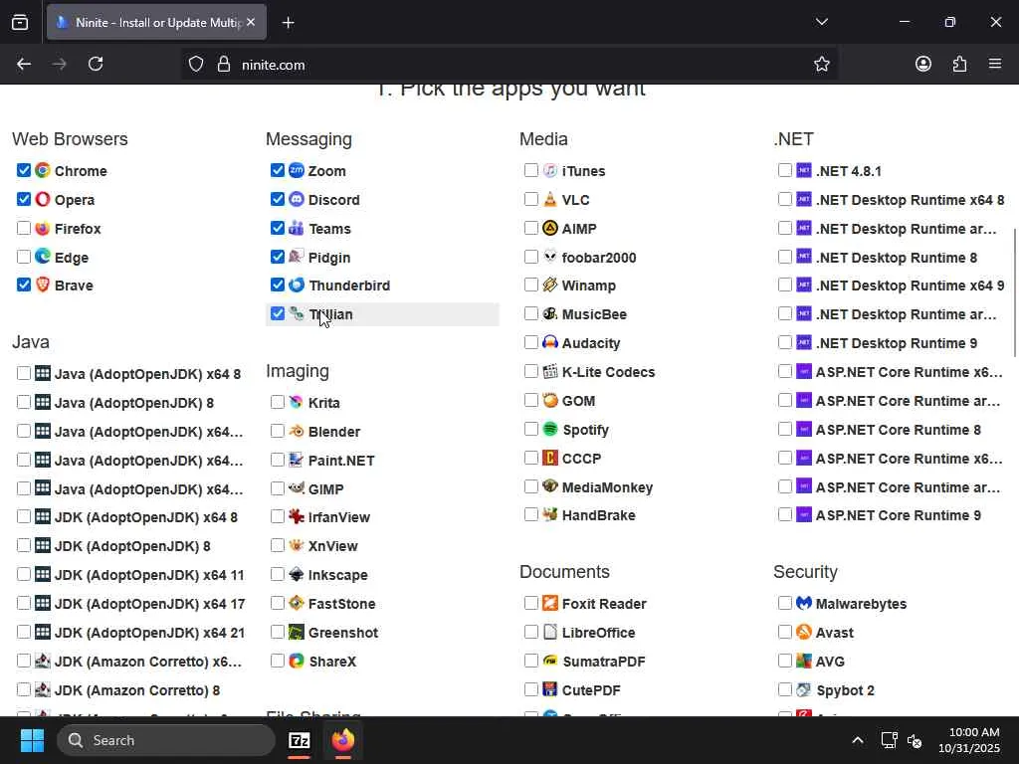Click the Greenshot label
This screenshot has width=1019, height=764.
tap(343, 633)
